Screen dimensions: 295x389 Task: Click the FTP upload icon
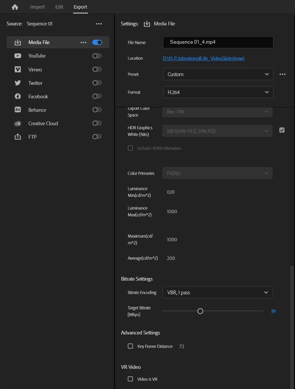pyautogui.click(x=18, y=137)
